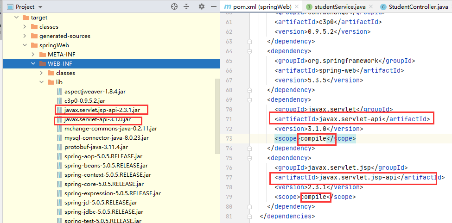This screenshot has width=452, height=223.
Task: Select aspectjweaver-1.8.4.jar file
Action: point(95,92)
